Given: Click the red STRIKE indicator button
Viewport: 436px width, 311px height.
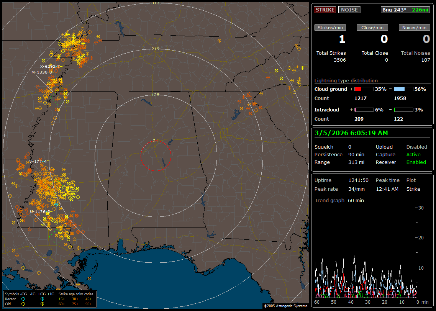Looking at the screenshot, I should pyautogui.click(x=325, y=10).
